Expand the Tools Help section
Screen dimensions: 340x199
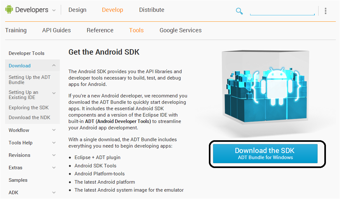[54, 142]
